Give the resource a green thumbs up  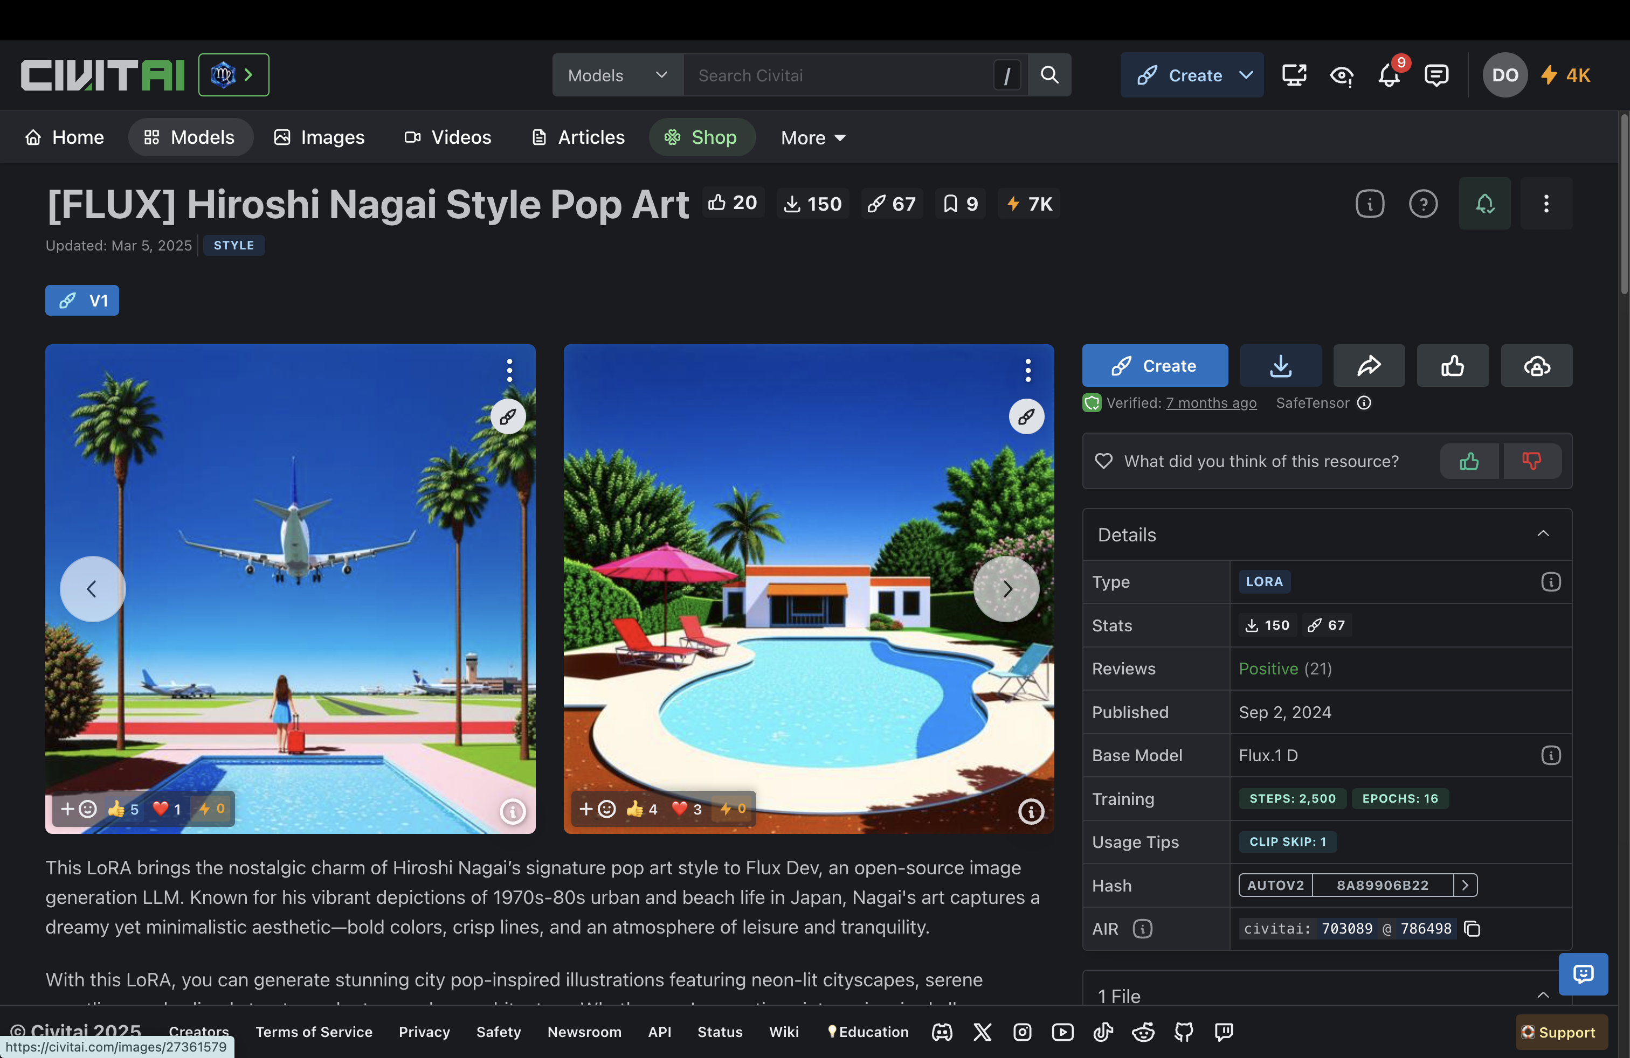[1468, 461]
